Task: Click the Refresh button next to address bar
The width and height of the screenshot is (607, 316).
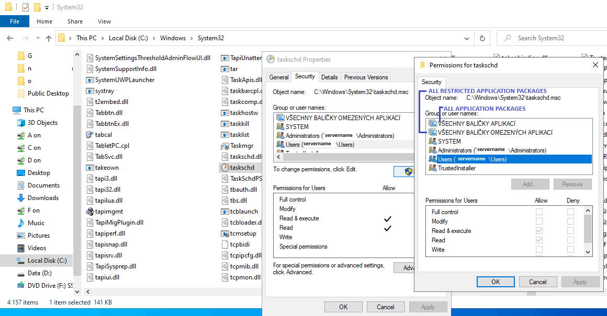Action: (x=482, y=38)
